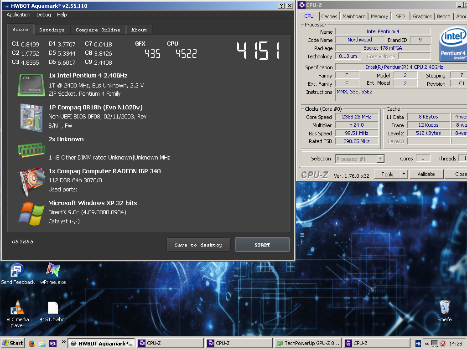Click the Rated FSB value 398.05 MHz

pyautogui.click(x=357, y=141)
